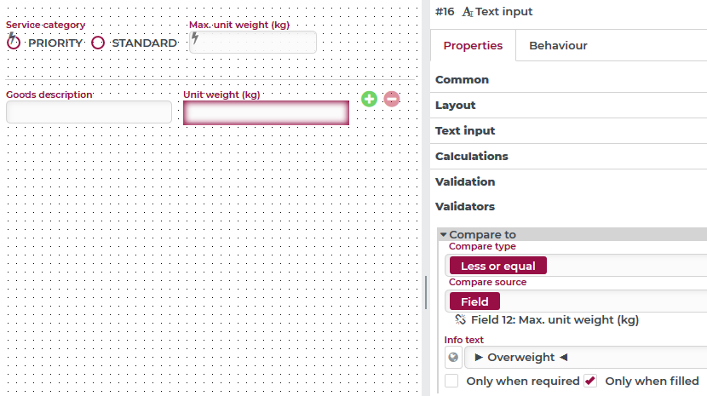707x396 pixels.
Task: Switch to the Behaviour tab
Action: (x=558, y=45)
